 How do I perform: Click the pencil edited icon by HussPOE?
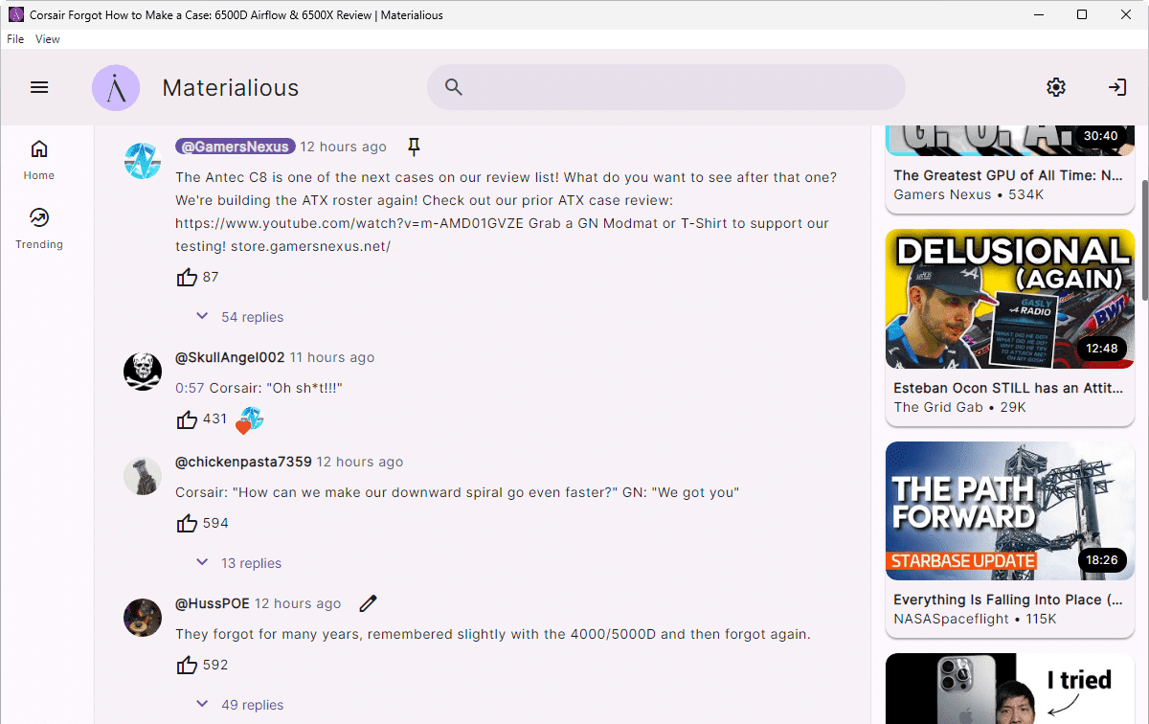click(x=368, y=603)
